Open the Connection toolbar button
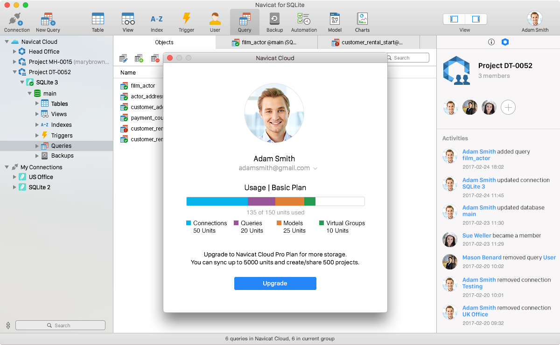This screenshot has height=345, width=560. pos(17,22)
